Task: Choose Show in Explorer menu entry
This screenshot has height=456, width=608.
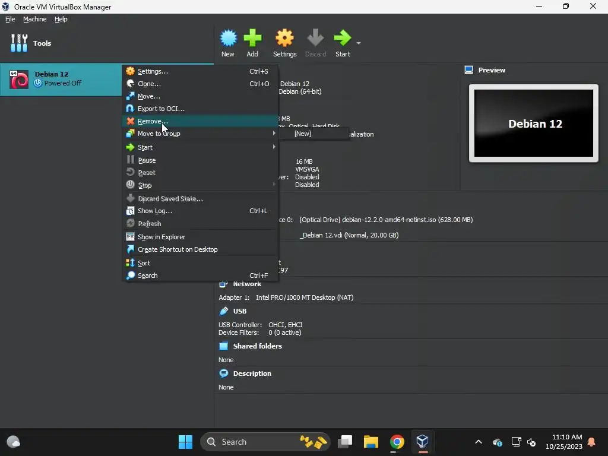Action: pos(201,237)
